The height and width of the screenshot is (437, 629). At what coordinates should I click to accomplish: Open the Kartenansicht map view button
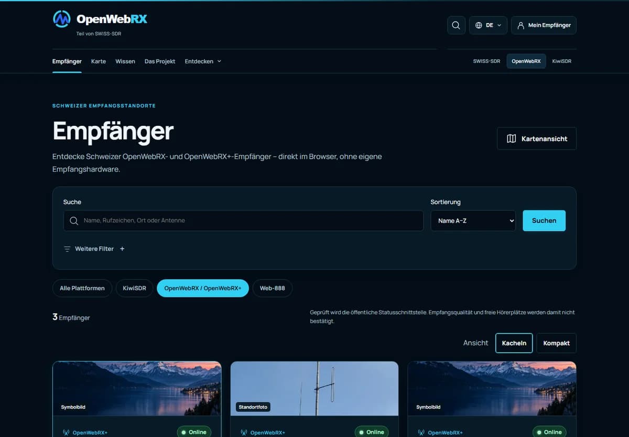(x=537, y=138)
